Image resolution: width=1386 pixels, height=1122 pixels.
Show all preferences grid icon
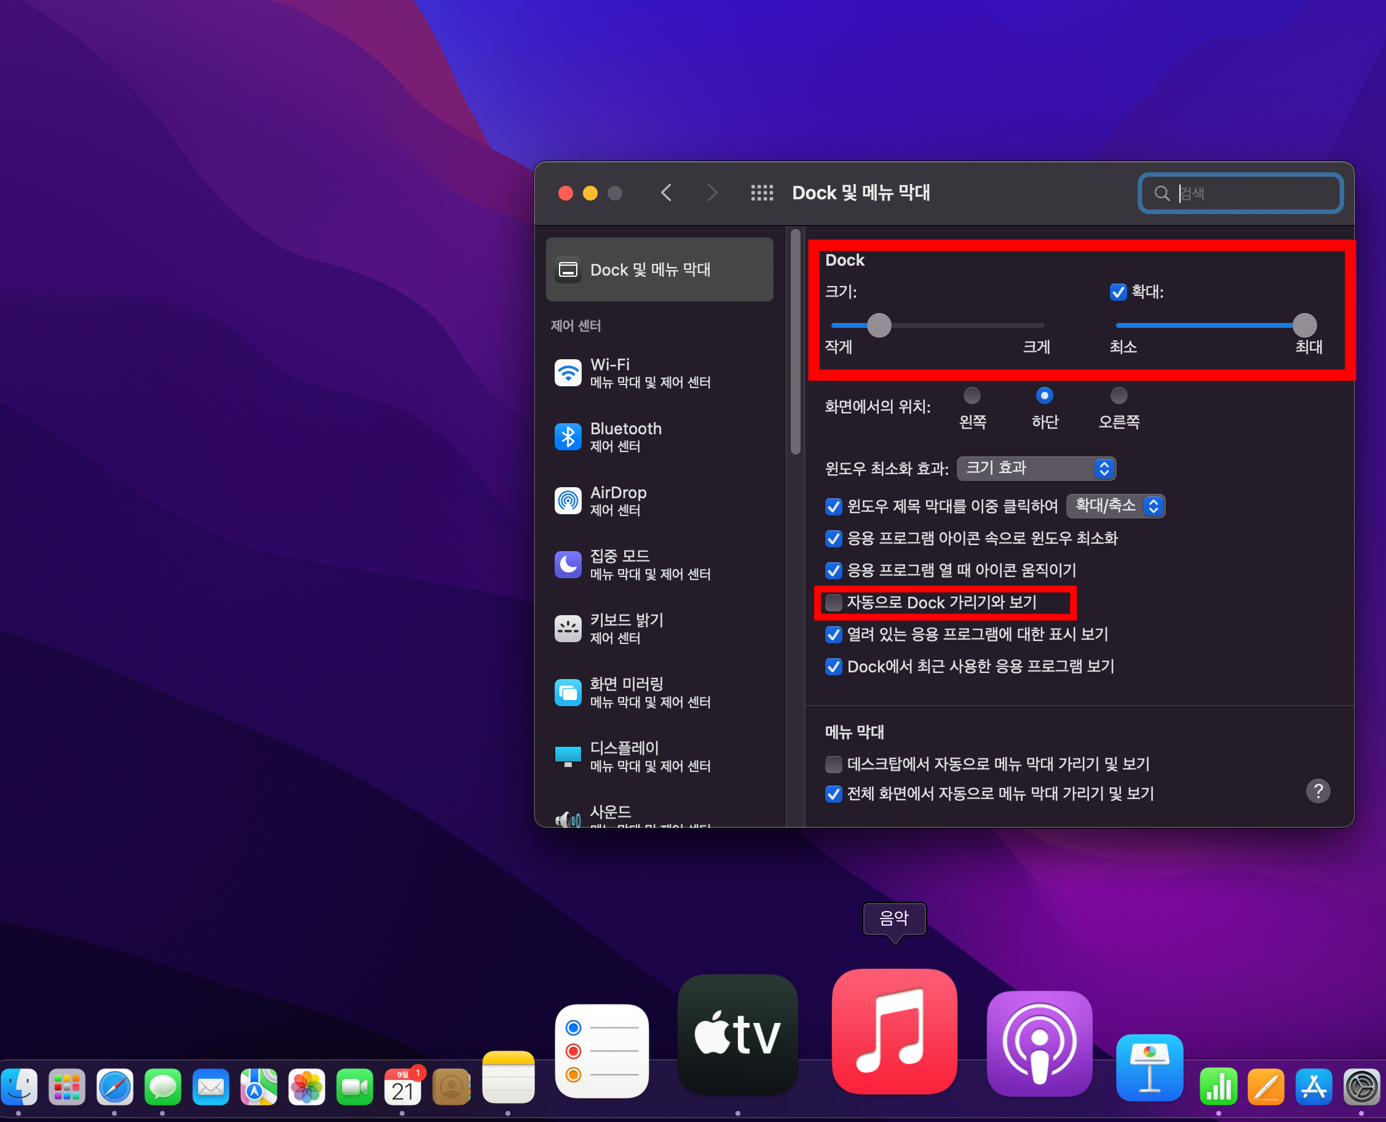coord(762,193)
